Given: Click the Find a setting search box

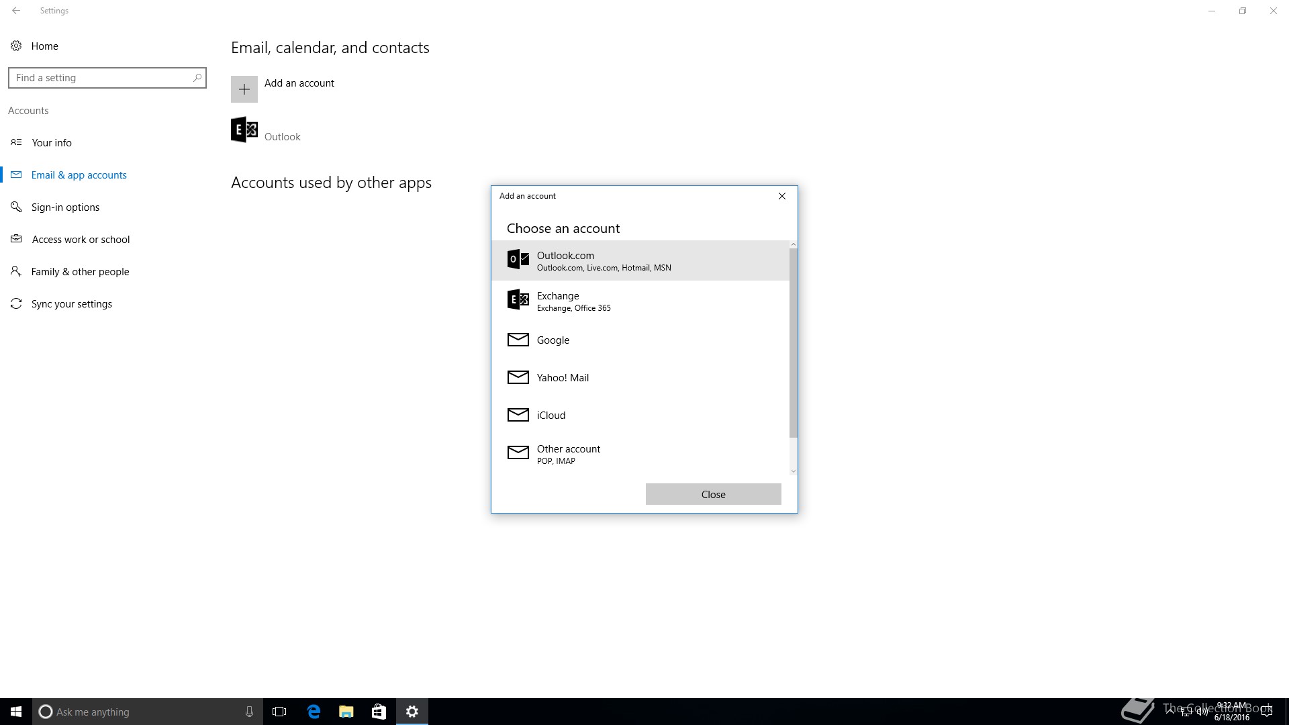Looking at the screenshot, I should (101, 78).
